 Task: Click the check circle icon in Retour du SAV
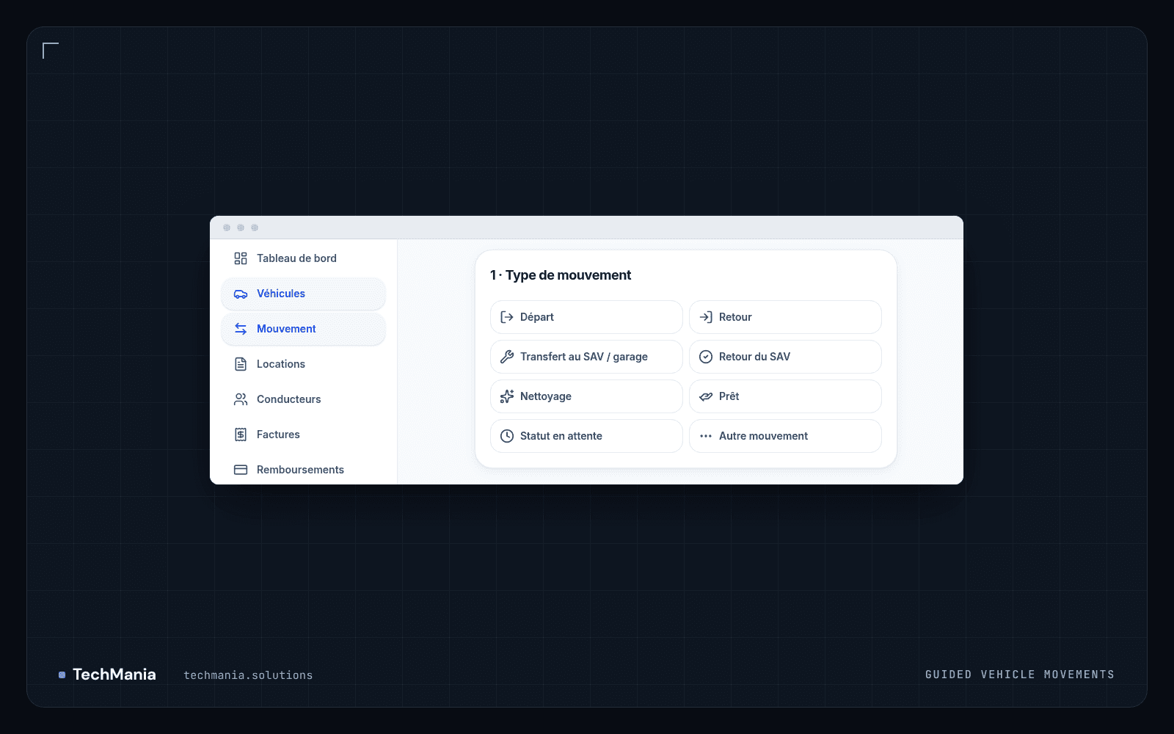(706, 357)
